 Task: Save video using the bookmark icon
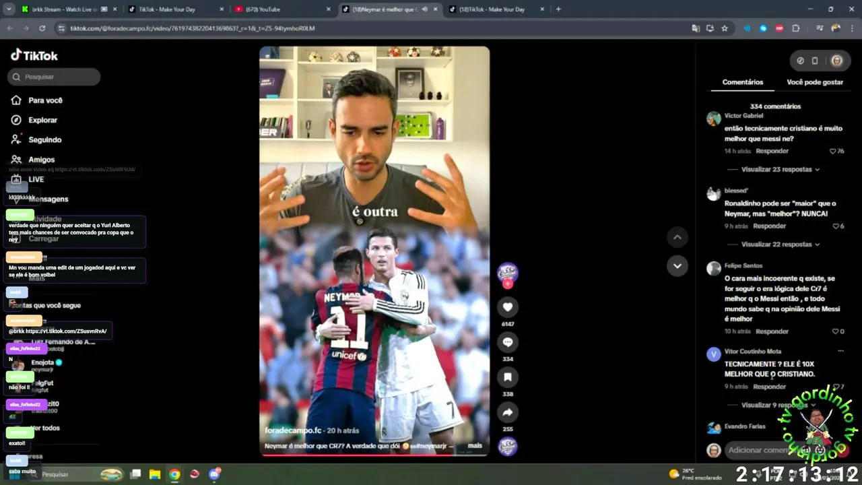pos(508,377)
